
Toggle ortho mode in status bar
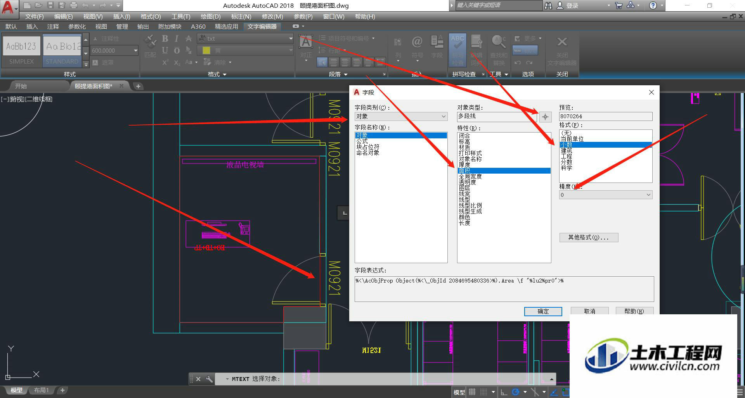504,392
